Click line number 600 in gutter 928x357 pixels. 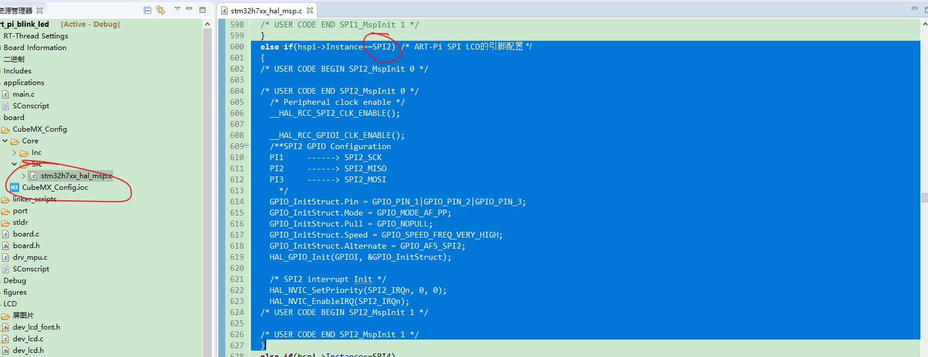click(x=237, y=47)
